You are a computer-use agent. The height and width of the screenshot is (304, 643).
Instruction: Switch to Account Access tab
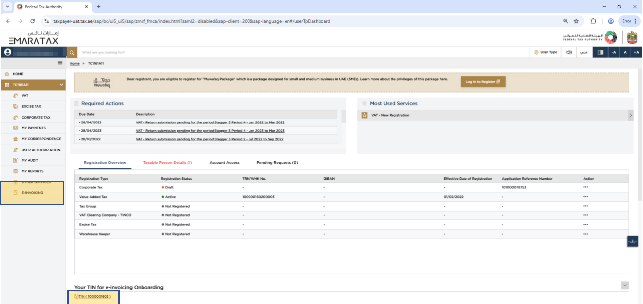(x=224, y=163)
